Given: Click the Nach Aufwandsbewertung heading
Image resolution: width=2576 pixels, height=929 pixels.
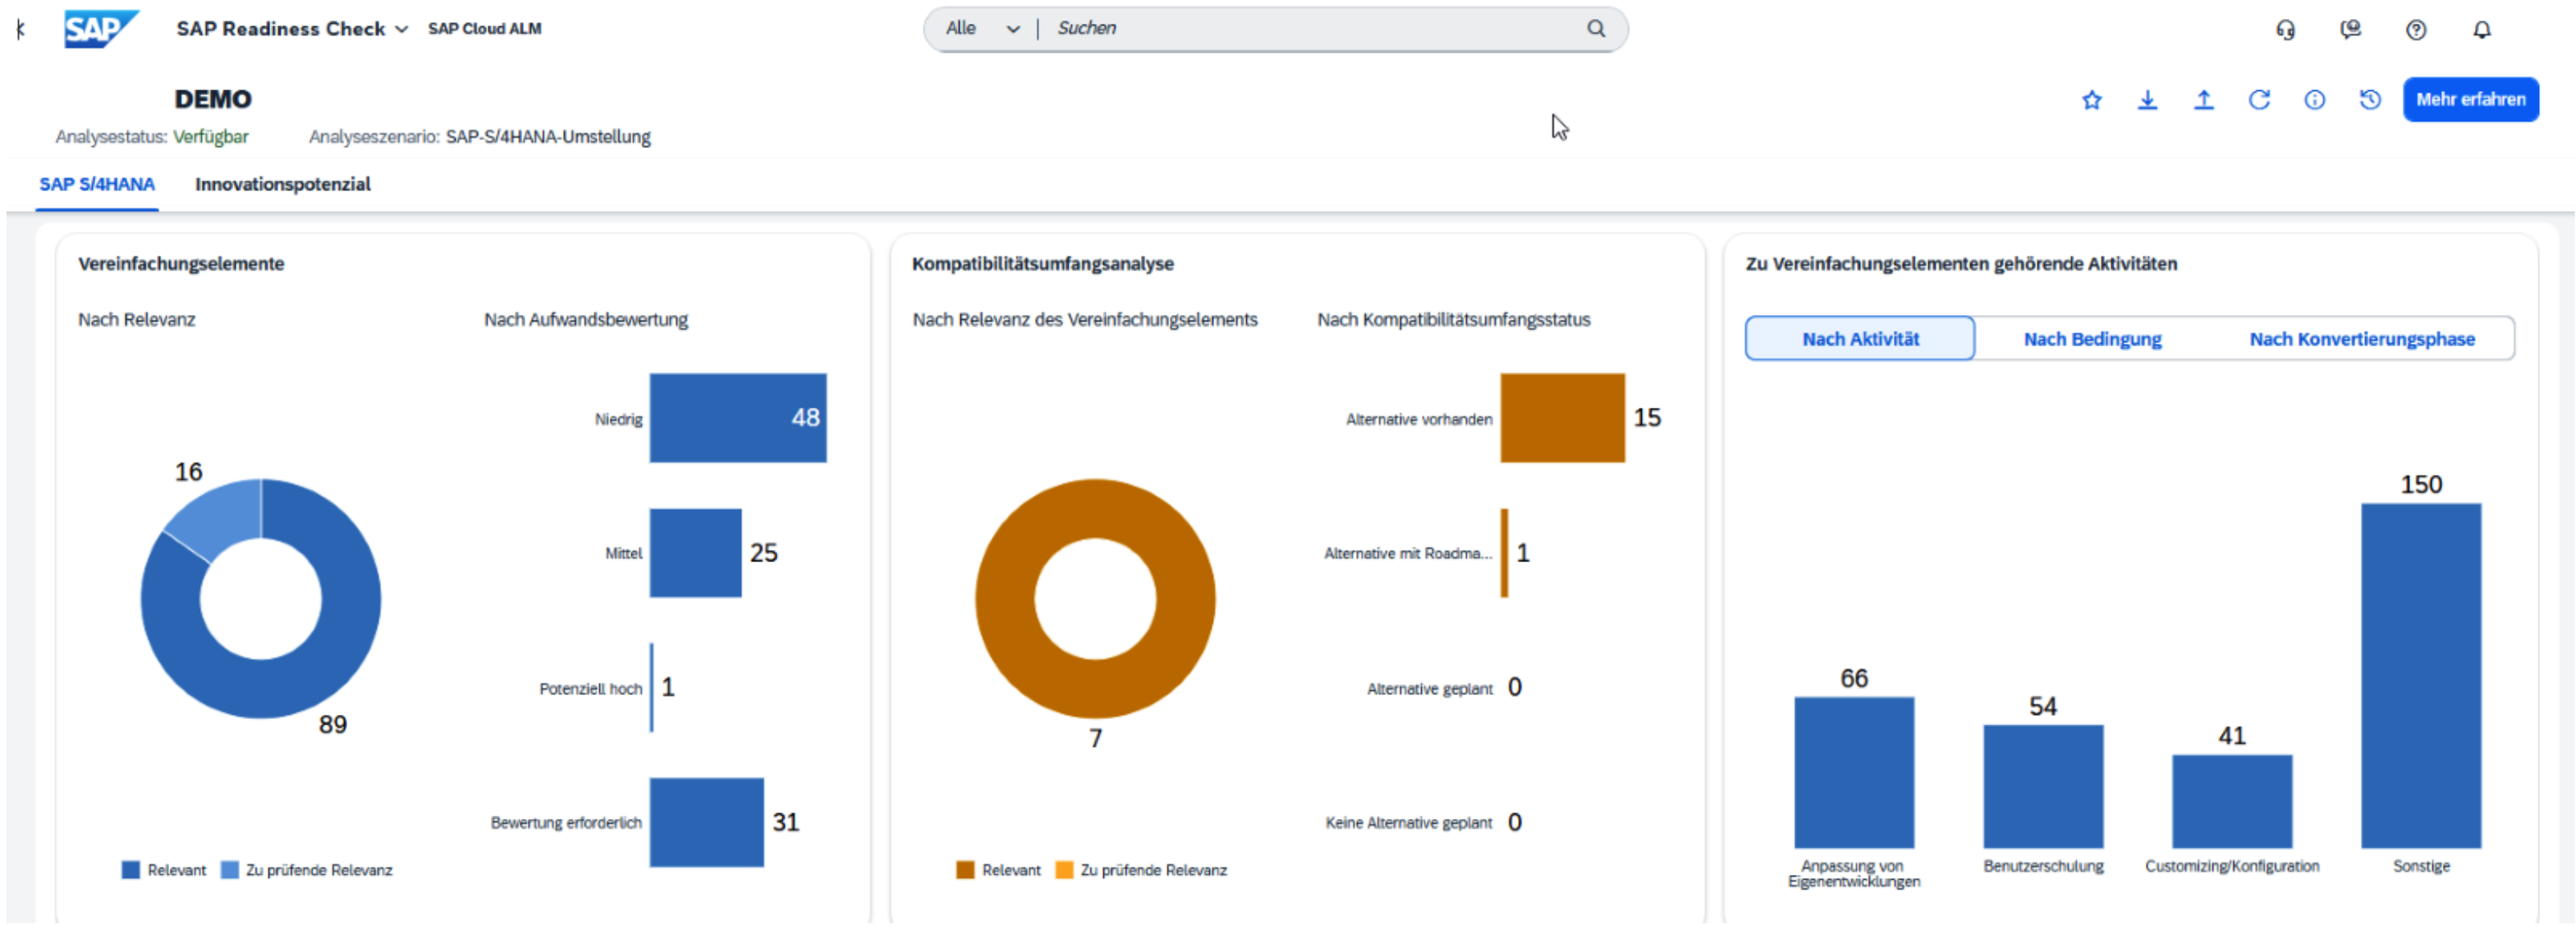Looking at the screenshot, I should [586, 320].
